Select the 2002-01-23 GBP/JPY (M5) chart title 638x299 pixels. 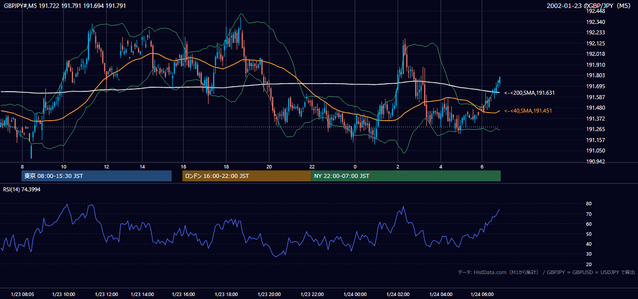[589, 6]
